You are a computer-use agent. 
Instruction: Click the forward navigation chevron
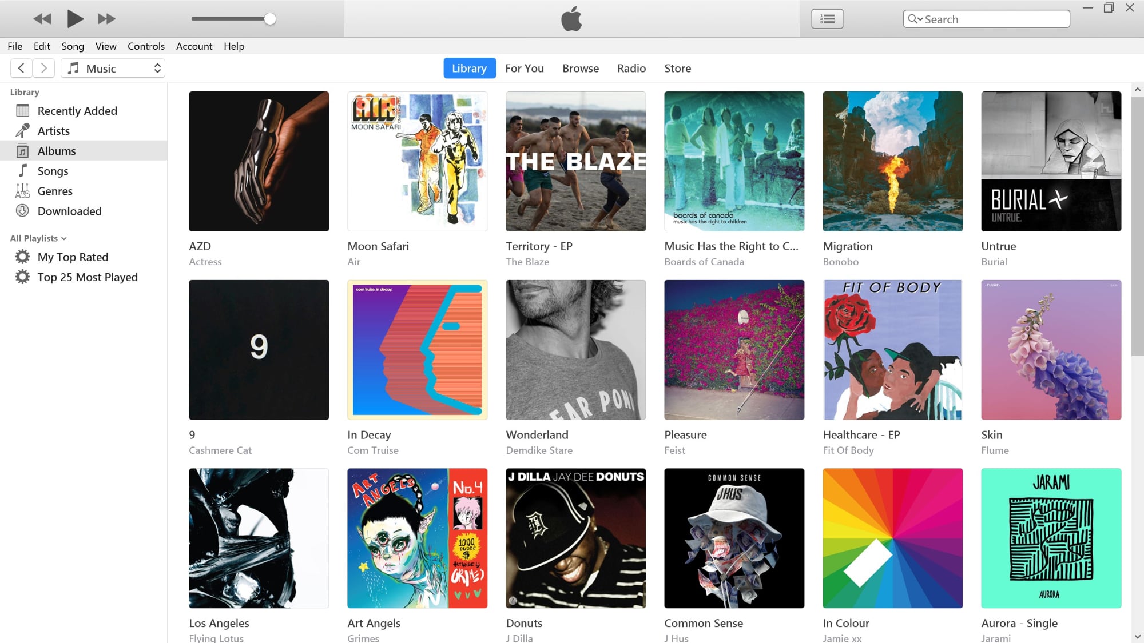point(44,69)
